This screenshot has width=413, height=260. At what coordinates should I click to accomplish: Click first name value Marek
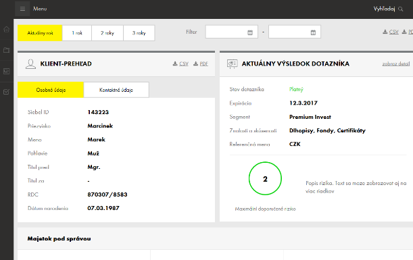tap(96, 140)
